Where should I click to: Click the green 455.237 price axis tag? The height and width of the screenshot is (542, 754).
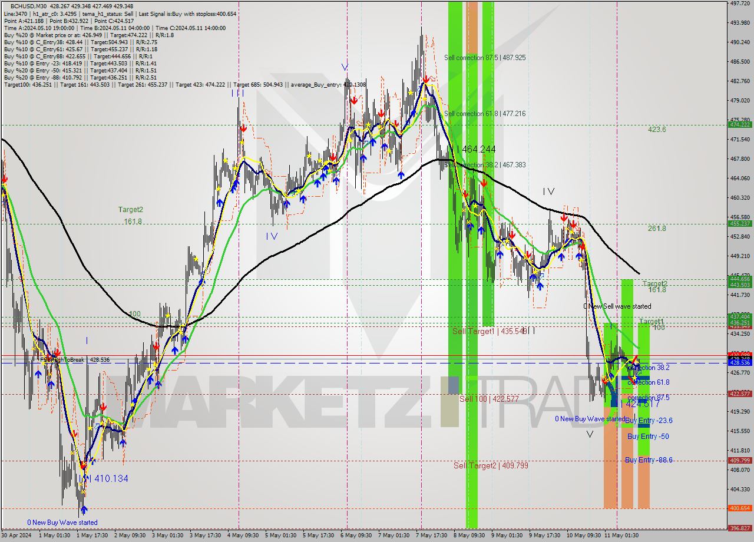click(740, 223)
